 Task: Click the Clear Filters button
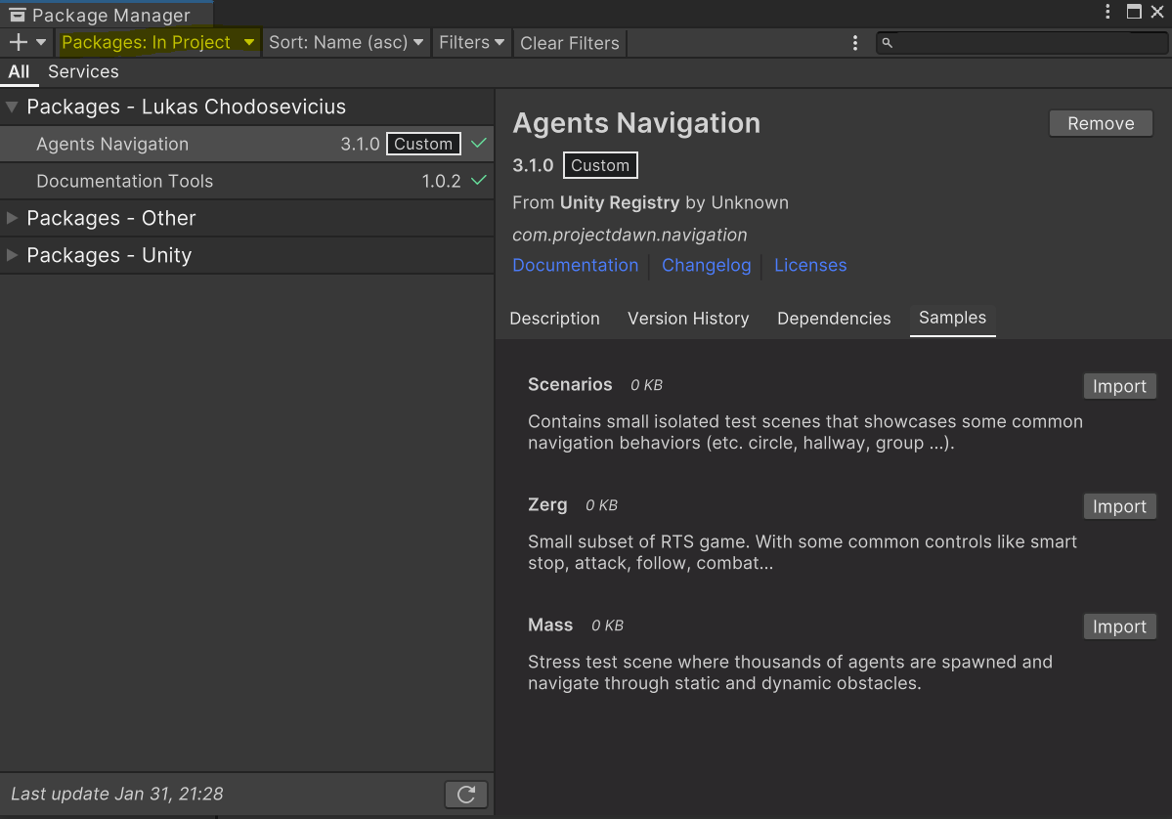point(570,43)
